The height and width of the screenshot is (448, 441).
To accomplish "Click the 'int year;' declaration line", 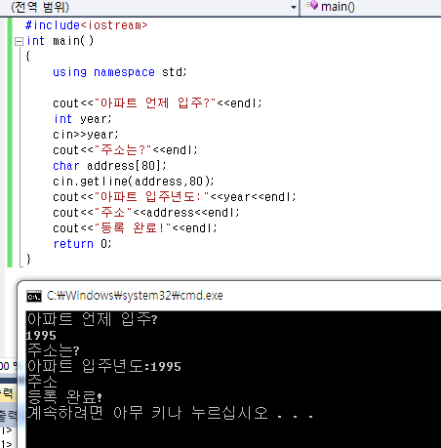I will pyautogui.click(x=83, y=119).
